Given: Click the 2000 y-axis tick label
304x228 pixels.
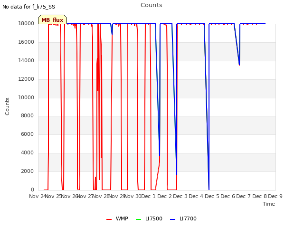Looking at the screenshot, I should coord(28,171).
